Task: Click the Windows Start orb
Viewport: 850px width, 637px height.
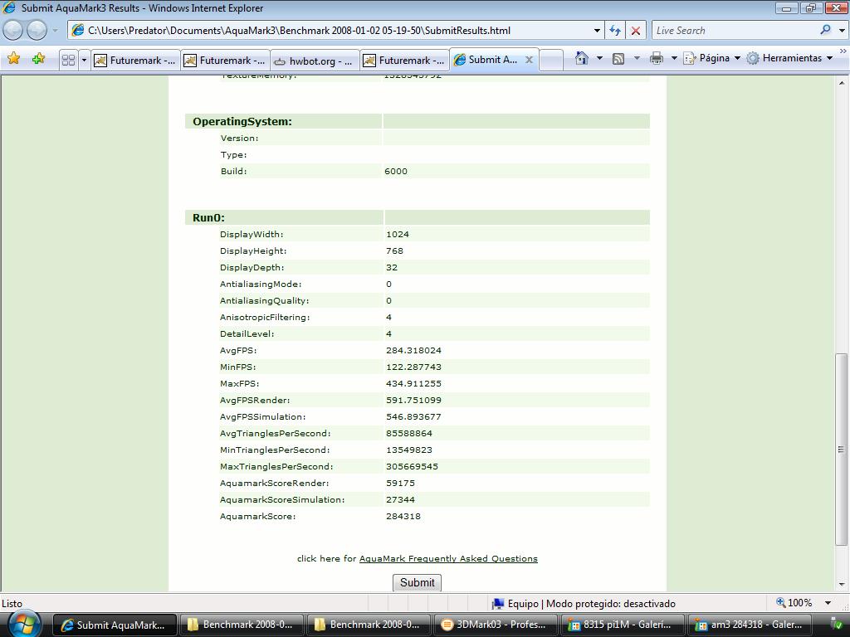Action: [24, 624]
